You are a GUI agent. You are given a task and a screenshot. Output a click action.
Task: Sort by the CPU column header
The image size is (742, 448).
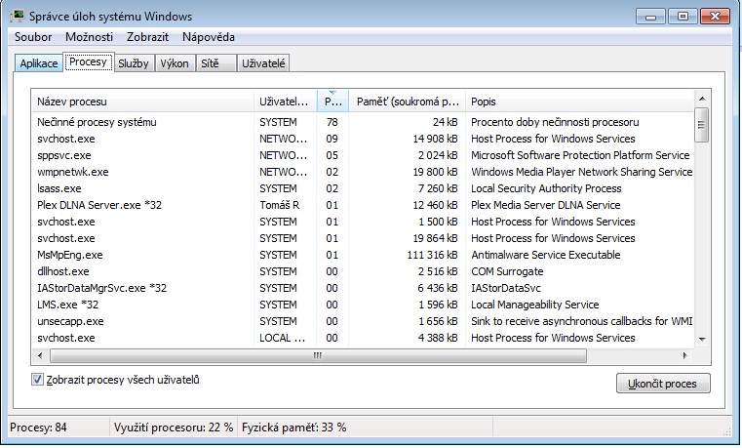click(x=332, y=102)
